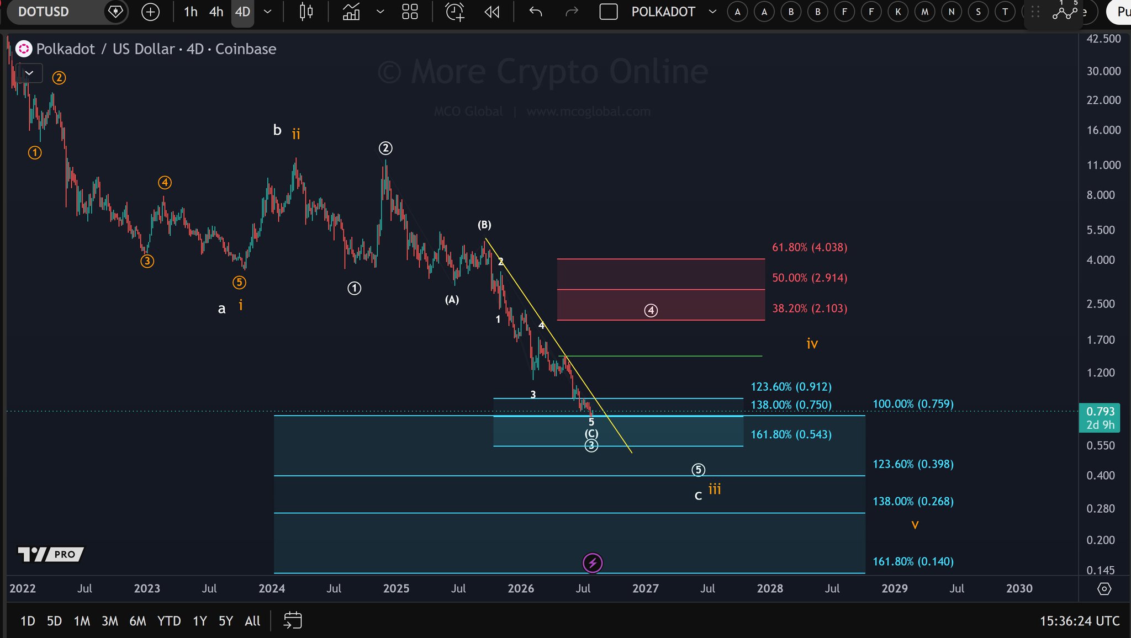
Task: Select the 100.00% (0.759) fib label
Action: pos(913,404)
